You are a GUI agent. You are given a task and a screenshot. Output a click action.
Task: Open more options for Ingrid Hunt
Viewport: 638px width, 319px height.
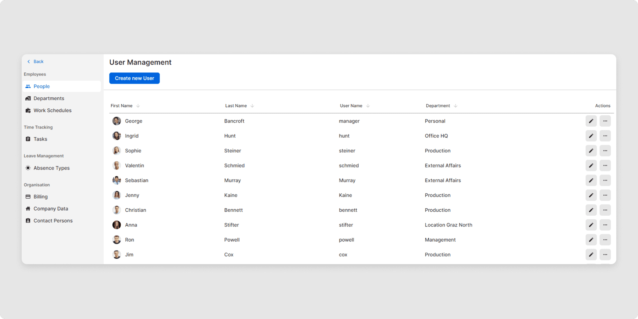[x=605, y=136]
